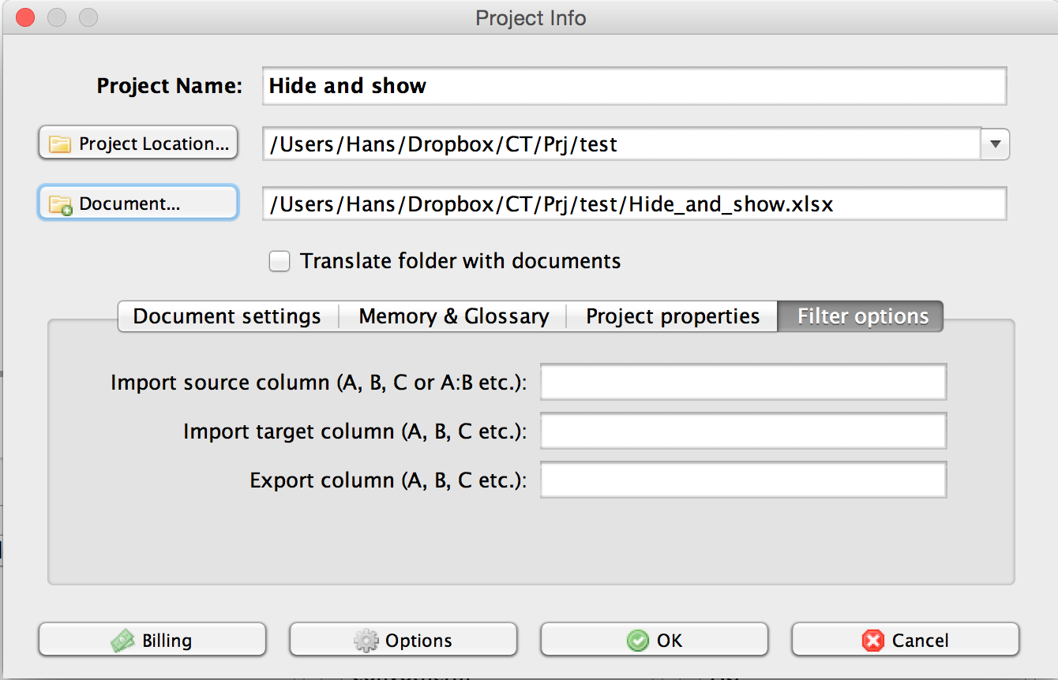
Task: Focus the Import source column field
Action: pyautogui.click(x=743, y=383)
